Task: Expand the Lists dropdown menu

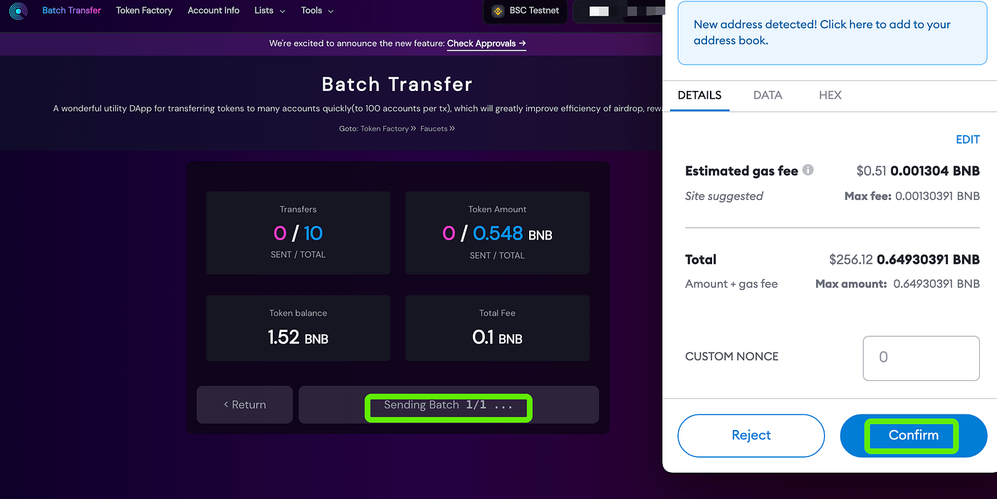Action: pos(270,11)
